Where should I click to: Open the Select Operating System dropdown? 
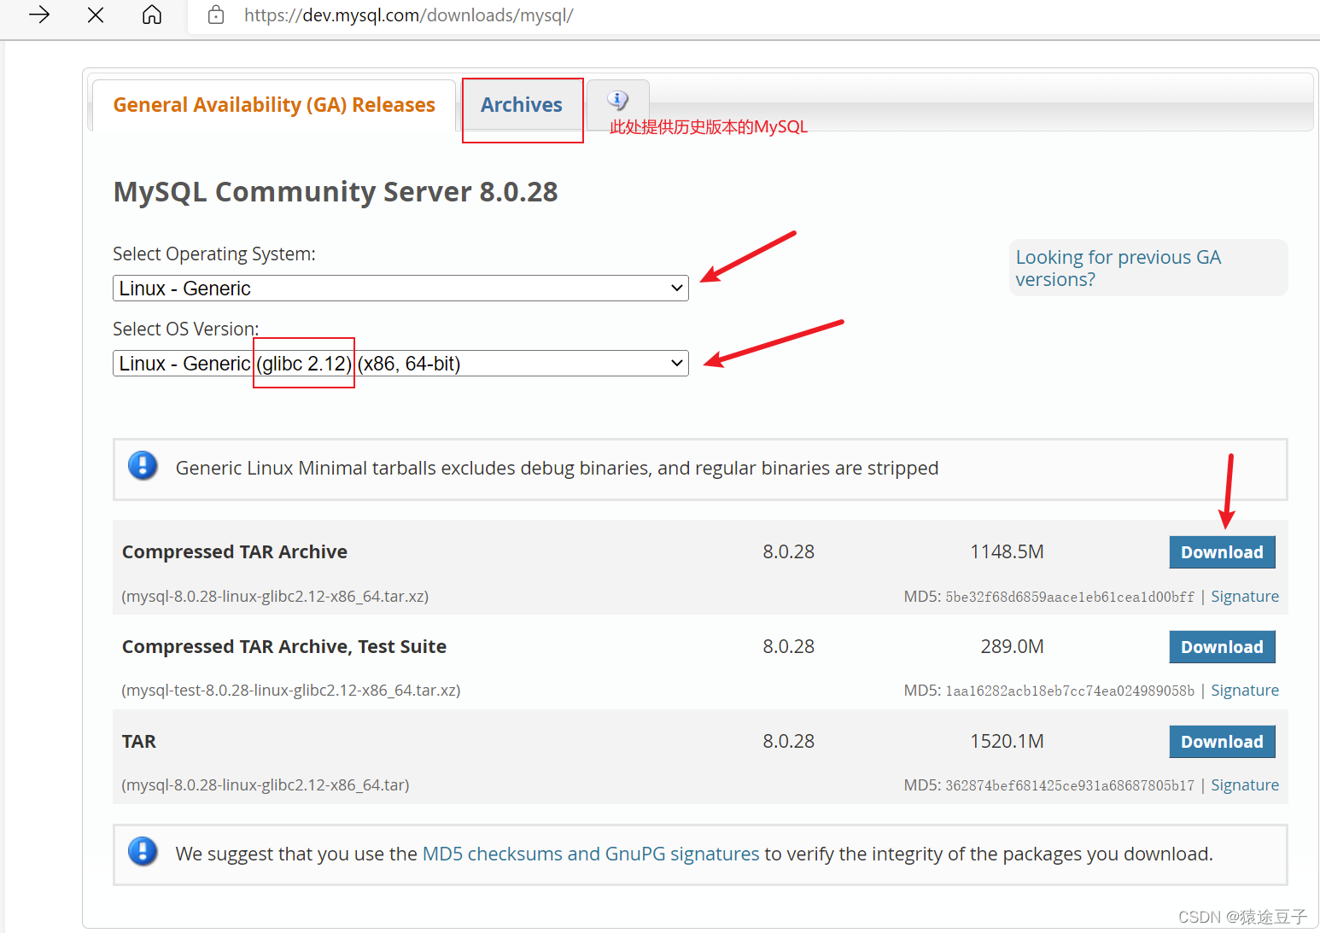click(400, 289)
